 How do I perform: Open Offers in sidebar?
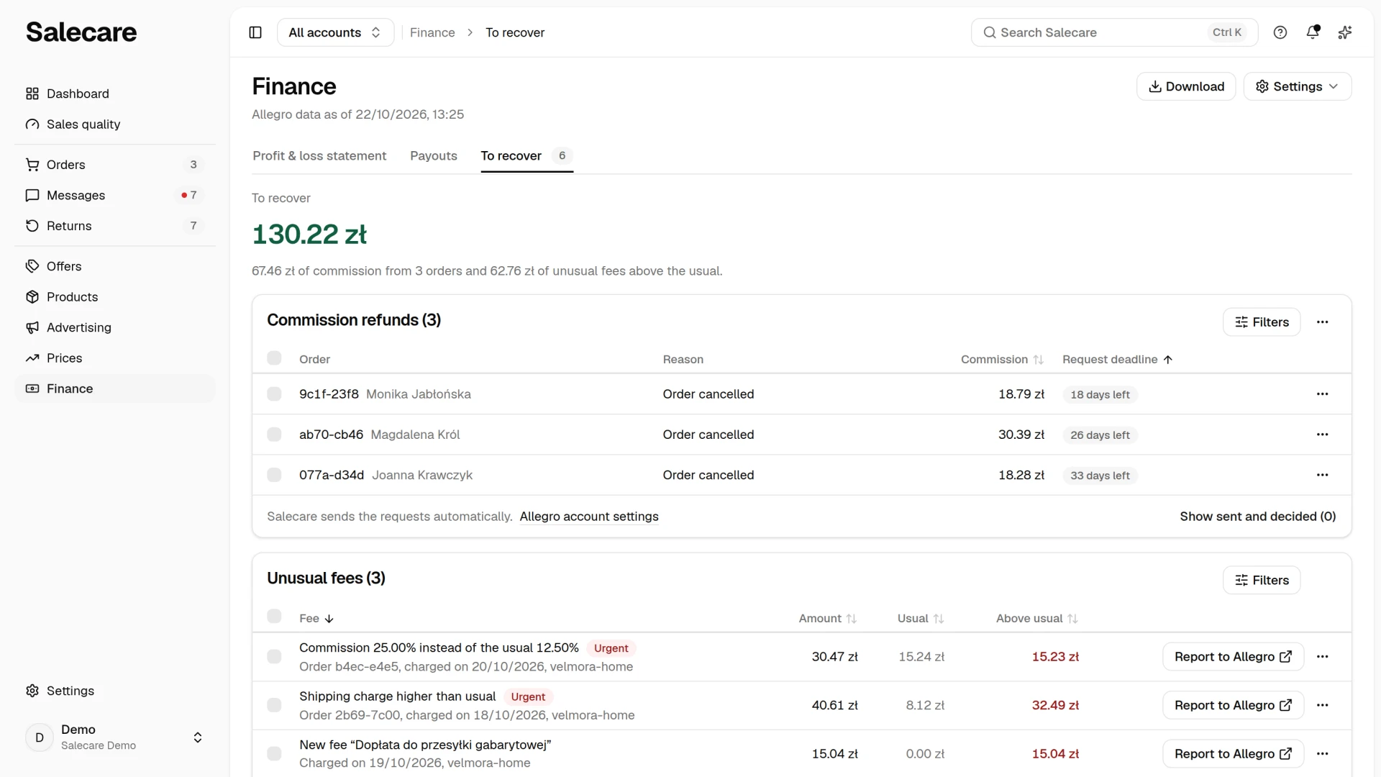115,266
